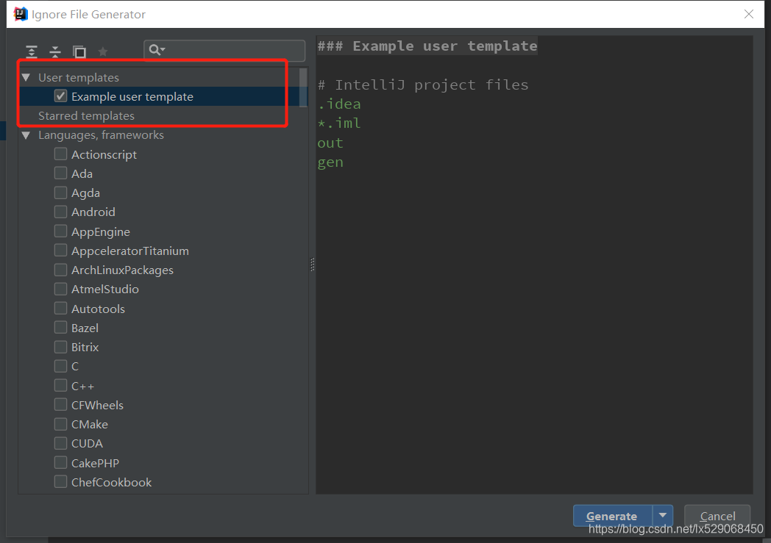This screenshot has height=543, width=771.
Task: Click the Expand All icon in toolbar
Action: 31,51
